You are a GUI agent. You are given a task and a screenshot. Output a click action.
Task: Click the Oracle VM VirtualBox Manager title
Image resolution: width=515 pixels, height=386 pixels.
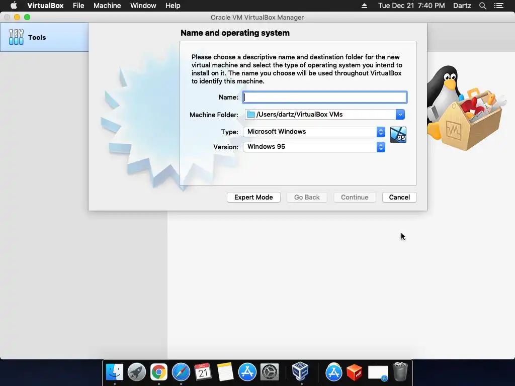[x=257, y=18]
